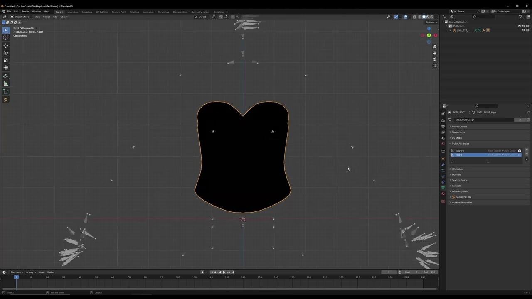Open the Material properties tab icon
The height and width of the screenshot is (299, 532).
443,194
